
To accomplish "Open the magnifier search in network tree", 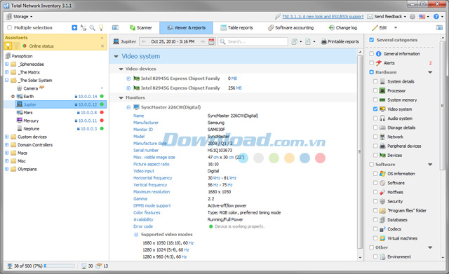I will (92, 28).
